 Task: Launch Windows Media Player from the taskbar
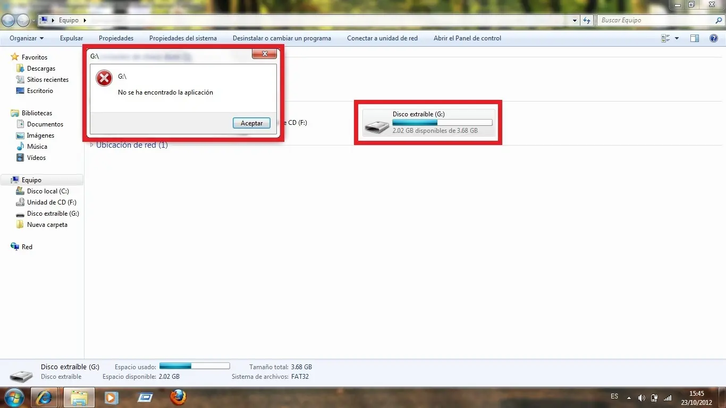pos(111,397)
